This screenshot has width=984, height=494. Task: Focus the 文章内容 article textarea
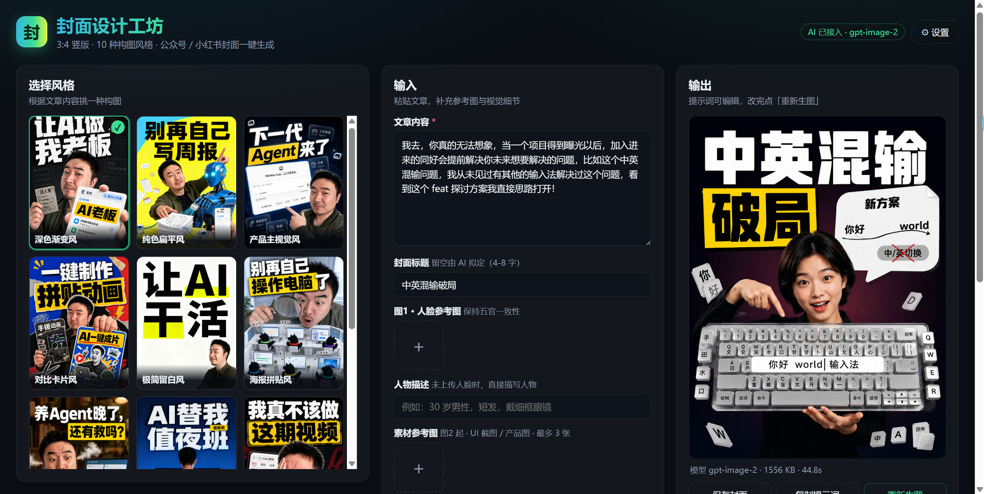523,188
